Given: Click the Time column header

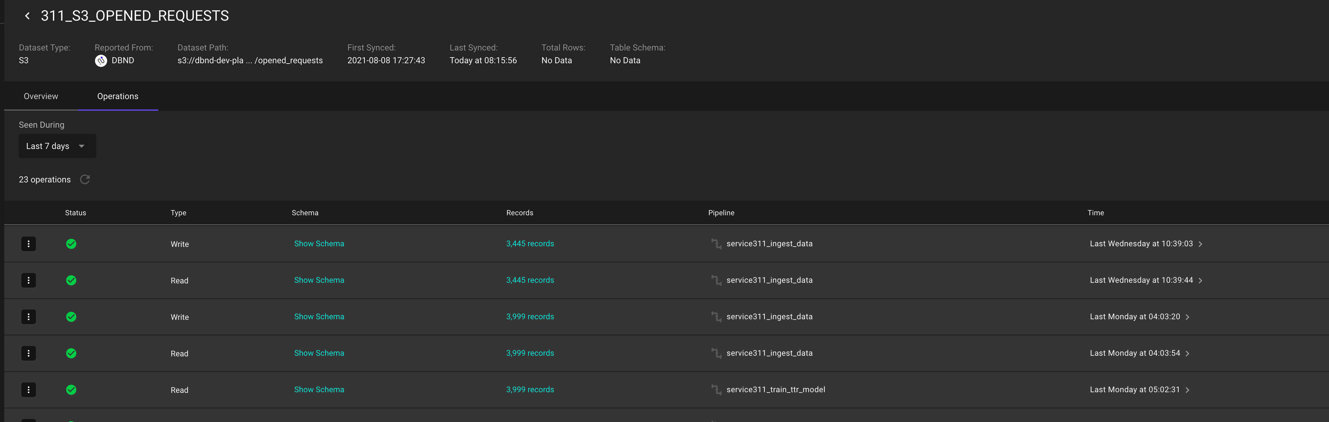Looking at the screenshot, I should (x=1095, y=213).
